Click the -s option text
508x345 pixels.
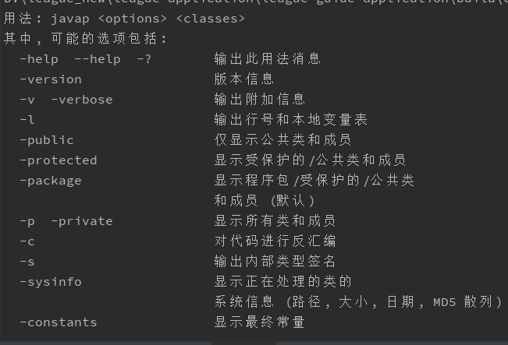[27, 262]
